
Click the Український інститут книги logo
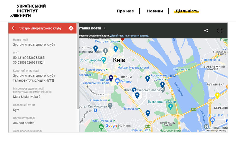pos(28,11)
